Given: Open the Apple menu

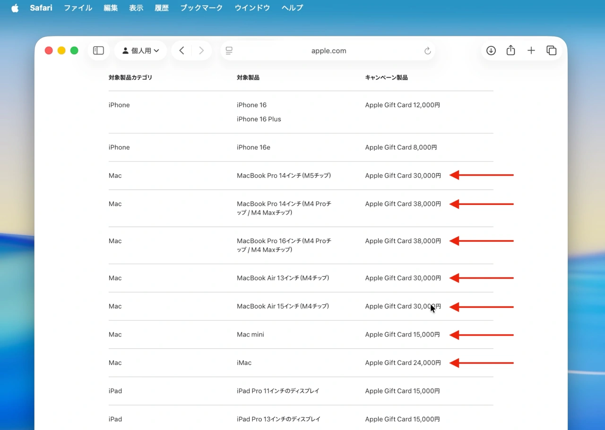Looking at the screenshot, I should pos(15,8).
